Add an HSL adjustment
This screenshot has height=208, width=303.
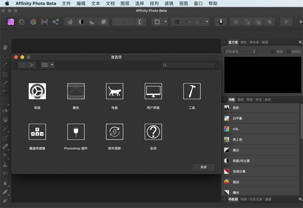click(x=260, y=129)
